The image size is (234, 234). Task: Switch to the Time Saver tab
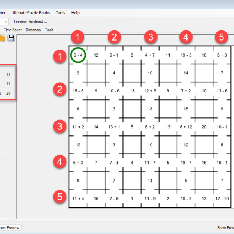coord(13,30)
